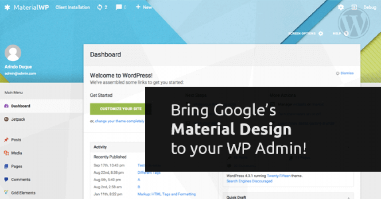Click the icon left of Debug

[x=354, y=7]
